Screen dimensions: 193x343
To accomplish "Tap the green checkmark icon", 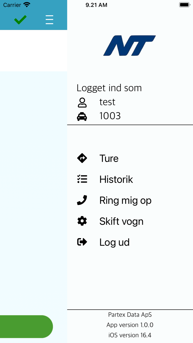I will coord(20,20).
